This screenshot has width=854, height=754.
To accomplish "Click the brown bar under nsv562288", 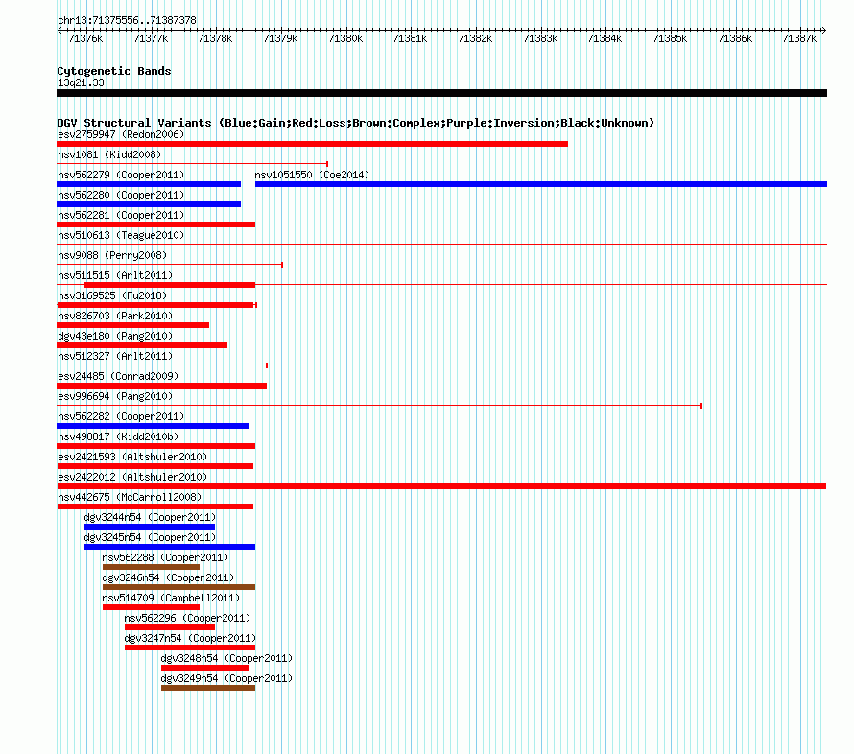I will (151, 567).
